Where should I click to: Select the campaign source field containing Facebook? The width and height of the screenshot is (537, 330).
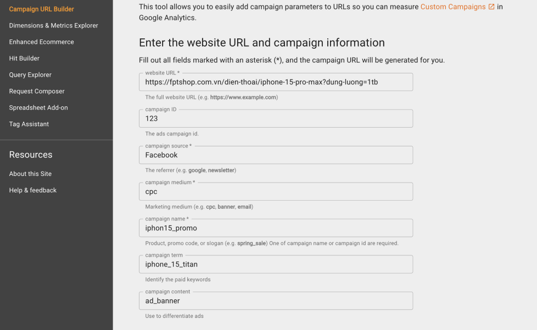(276, 155)
